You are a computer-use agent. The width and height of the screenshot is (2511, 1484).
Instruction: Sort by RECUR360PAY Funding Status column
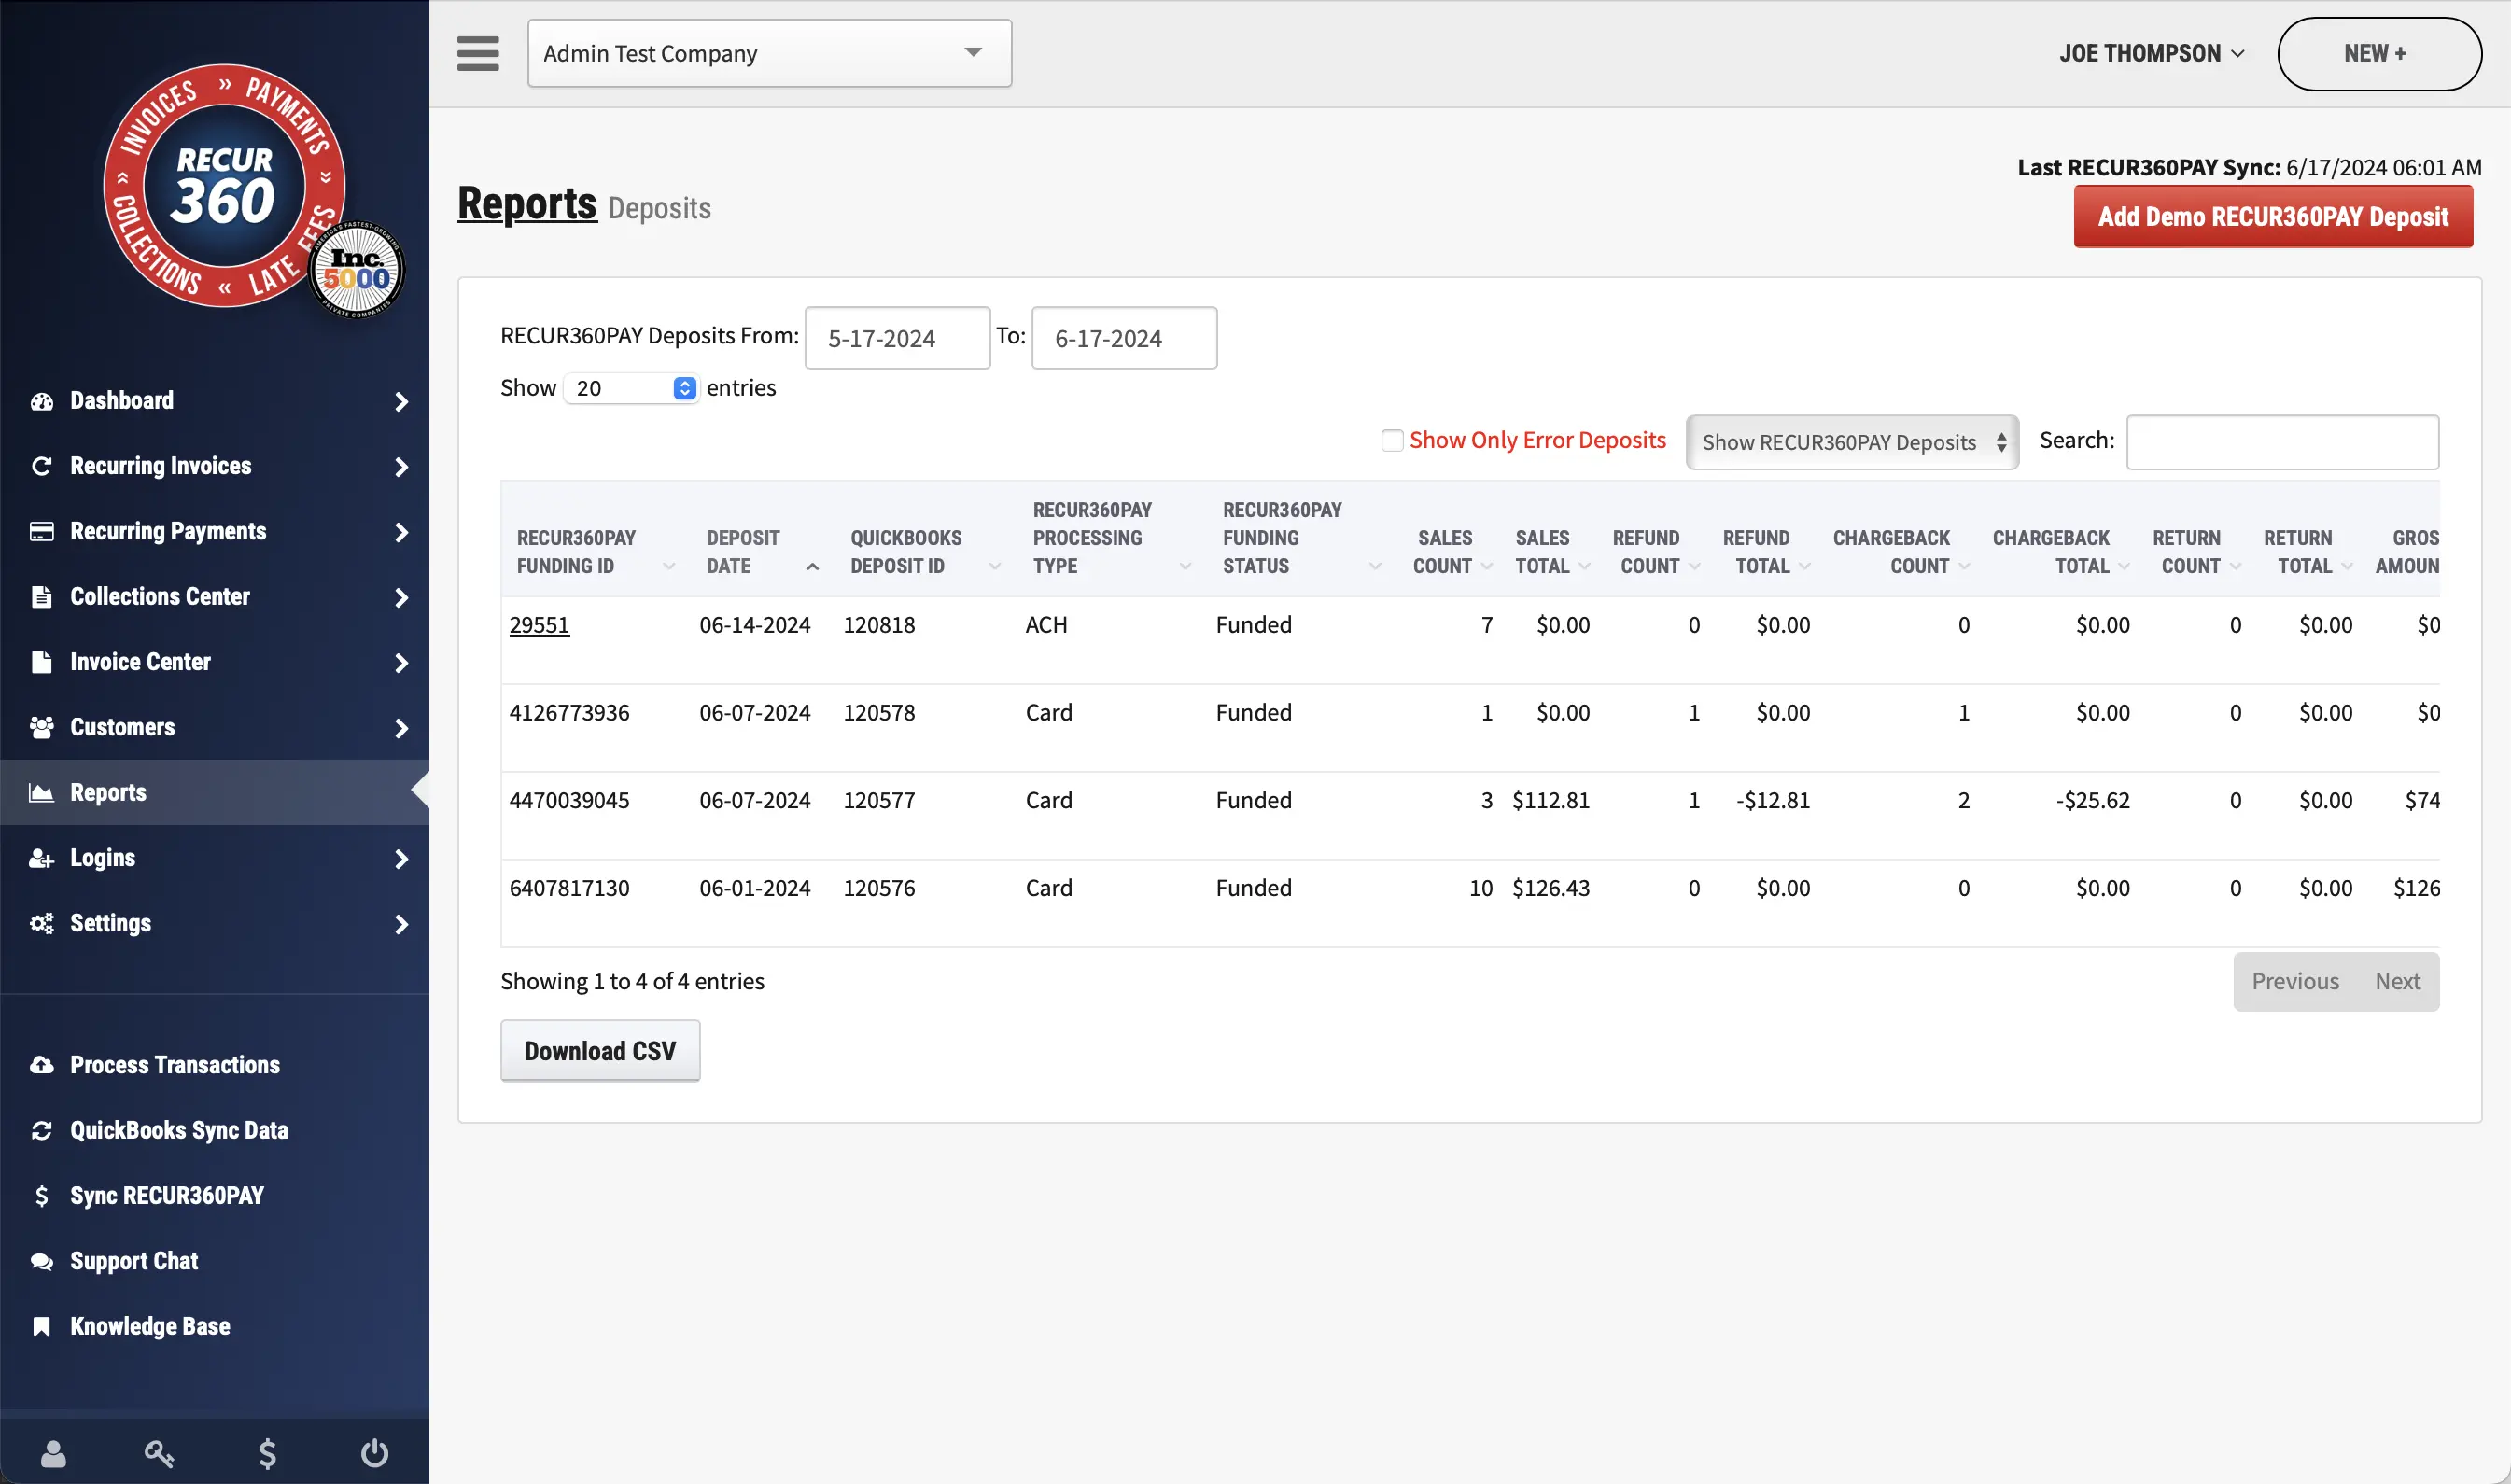point(1302,538)
